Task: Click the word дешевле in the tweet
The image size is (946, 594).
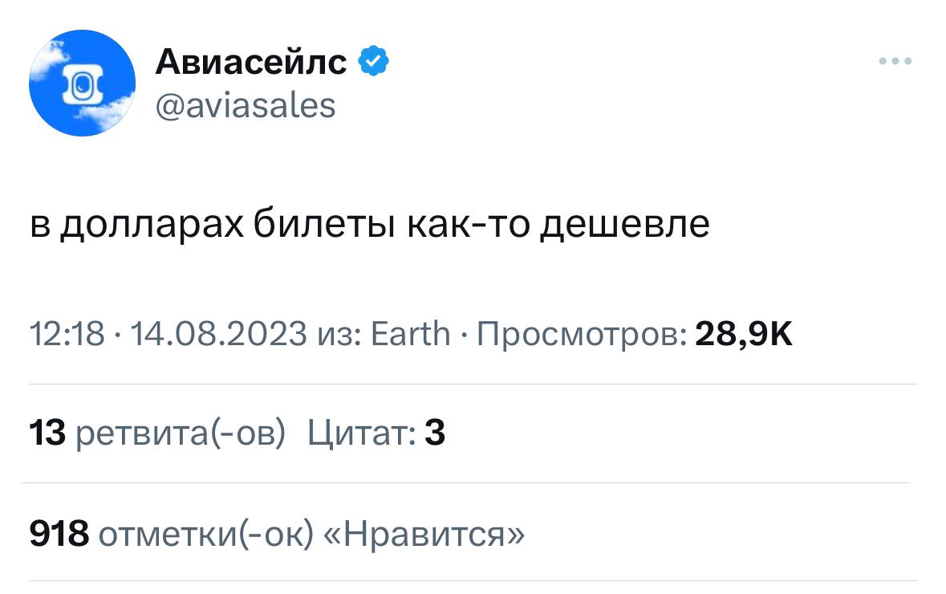Action: coord(623,226)
